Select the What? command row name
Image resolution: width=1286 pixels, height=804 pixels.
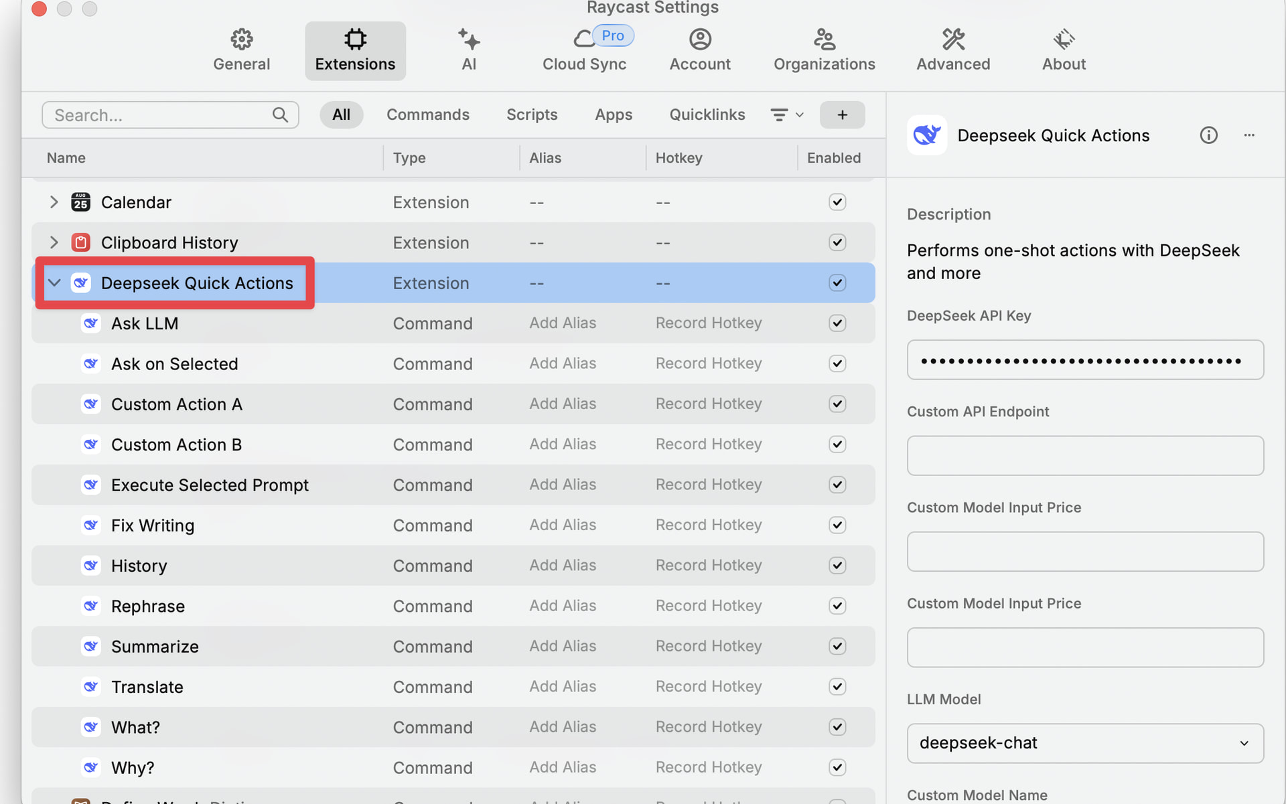tap(135, 727)
